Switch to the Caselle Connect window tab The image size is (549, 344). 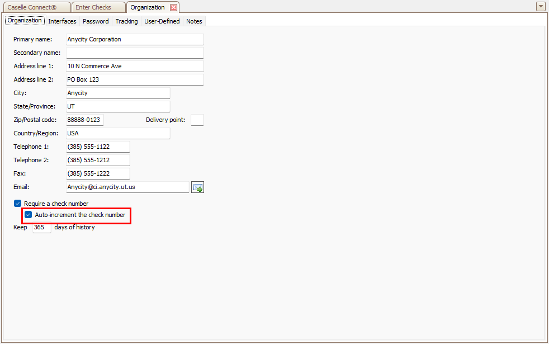point(35,8)
